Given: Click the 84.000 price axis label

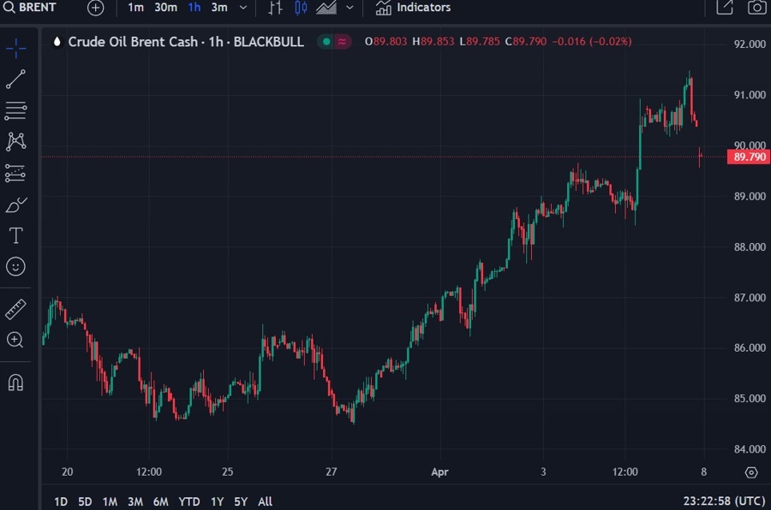Looking at the screenshot, I should (750, 449).
